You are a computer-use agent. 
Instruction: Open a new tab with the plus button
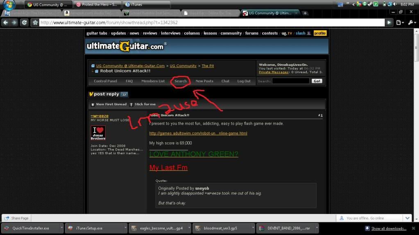[305, 13]
